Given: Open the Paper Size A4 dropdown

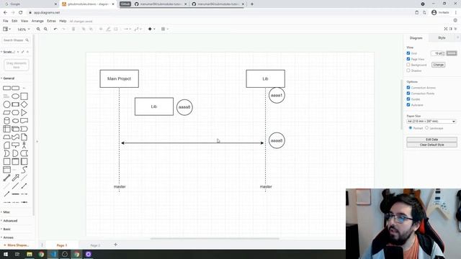Looking at the screenshot, I should pyautogui.click(x=431, y=122).
